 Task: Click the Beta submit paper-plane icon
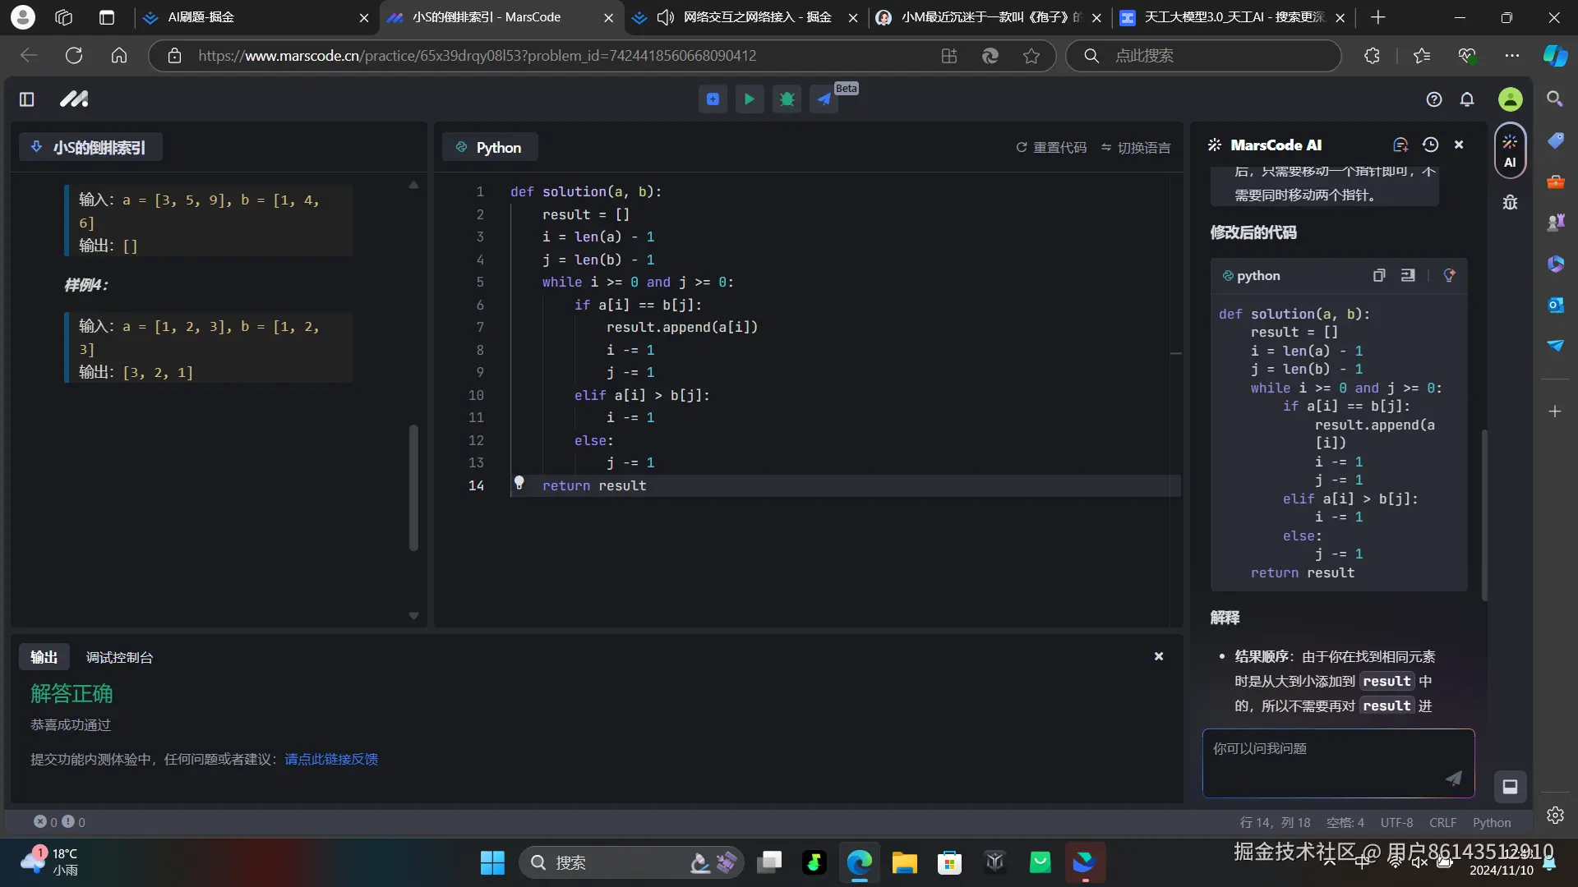pyautogui.click(x=824, y=99)
